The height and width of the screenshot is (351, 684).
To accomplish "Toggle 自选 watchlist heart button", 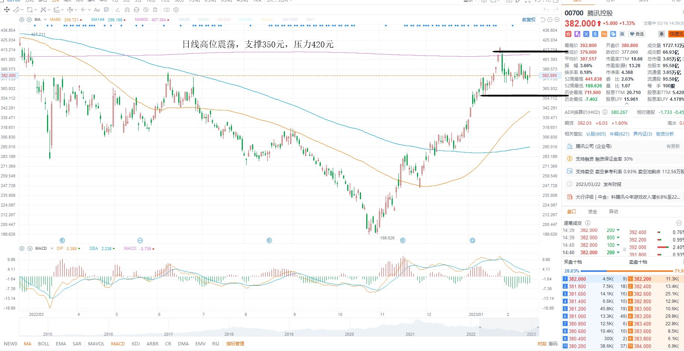I will pyautogui.click(x=637, y=34).
